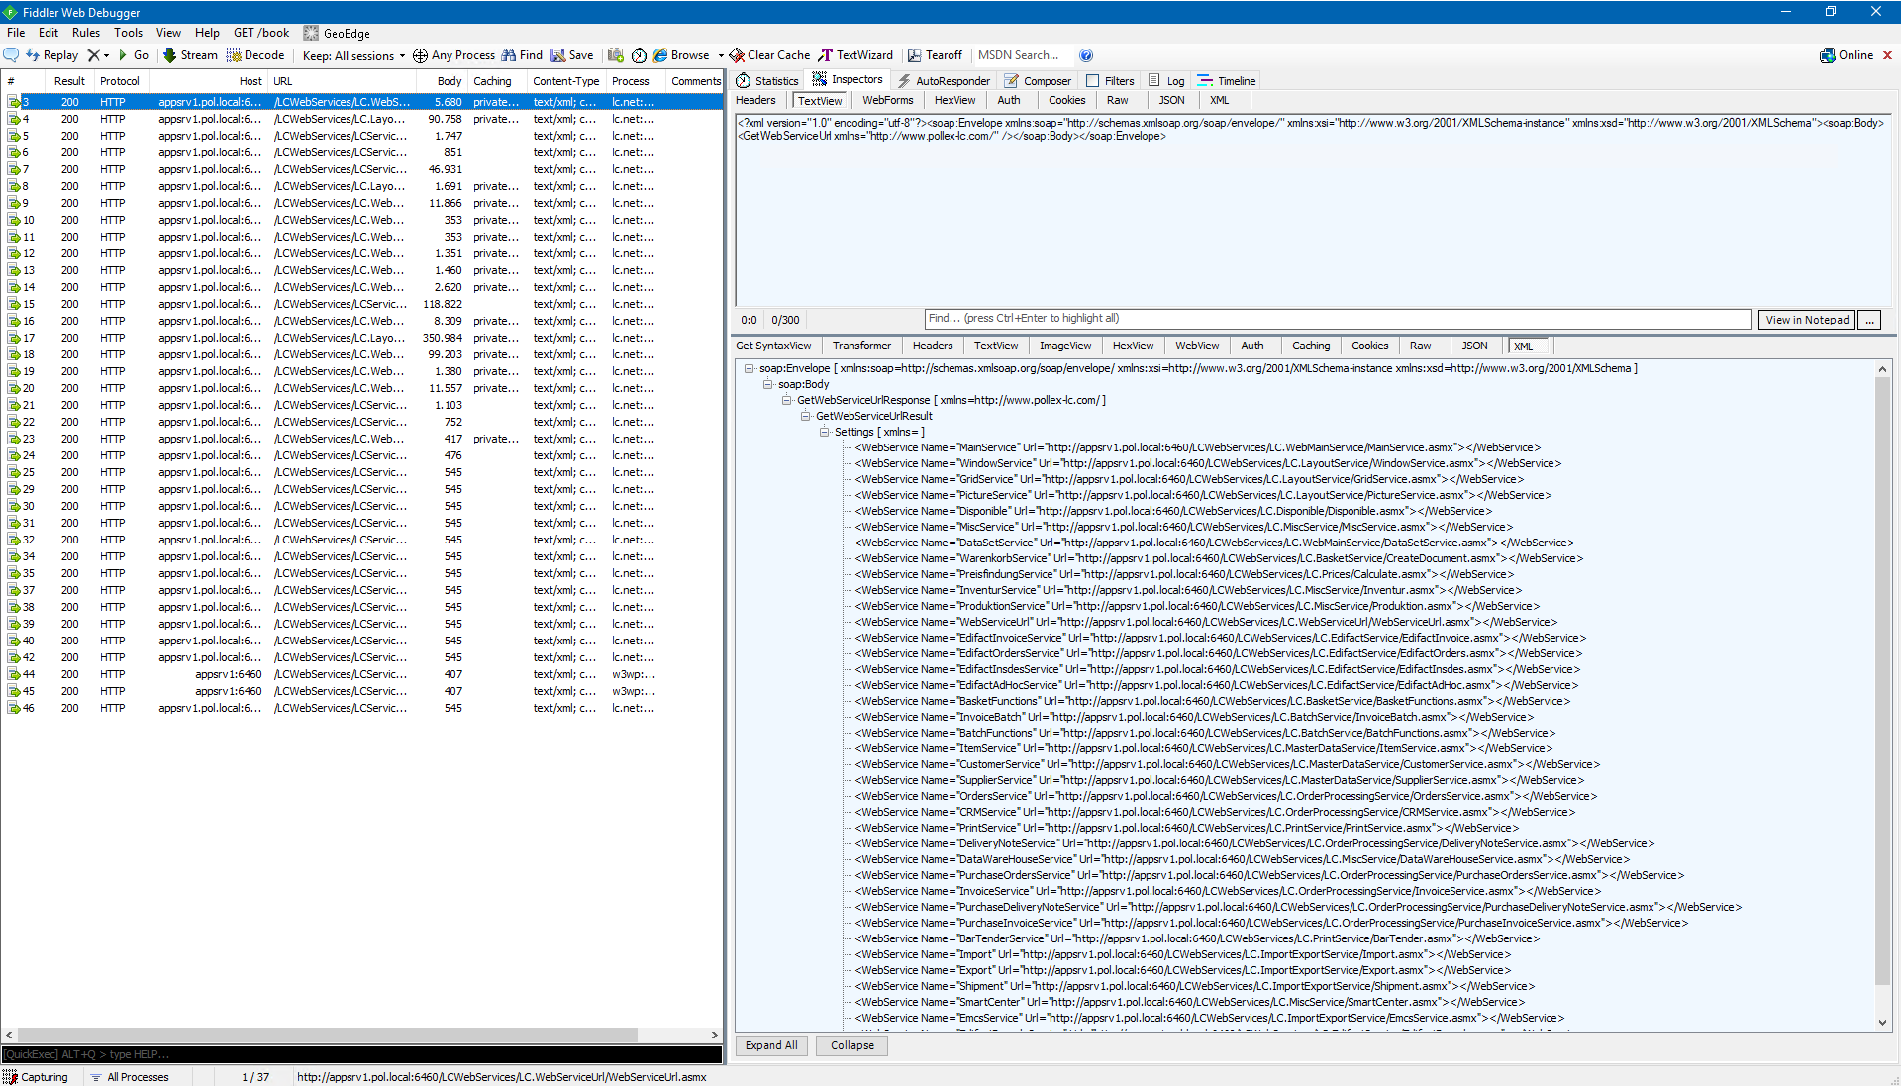Click the comment balloon icon in toolbar
1901x1086 pixels.
point(11,55)
